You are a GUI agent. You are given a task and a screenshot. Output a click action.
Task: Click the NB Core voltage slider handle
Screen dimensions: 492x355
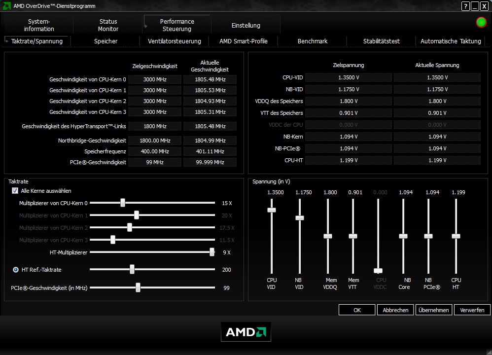pyautogui.click(x=403, y=236)
